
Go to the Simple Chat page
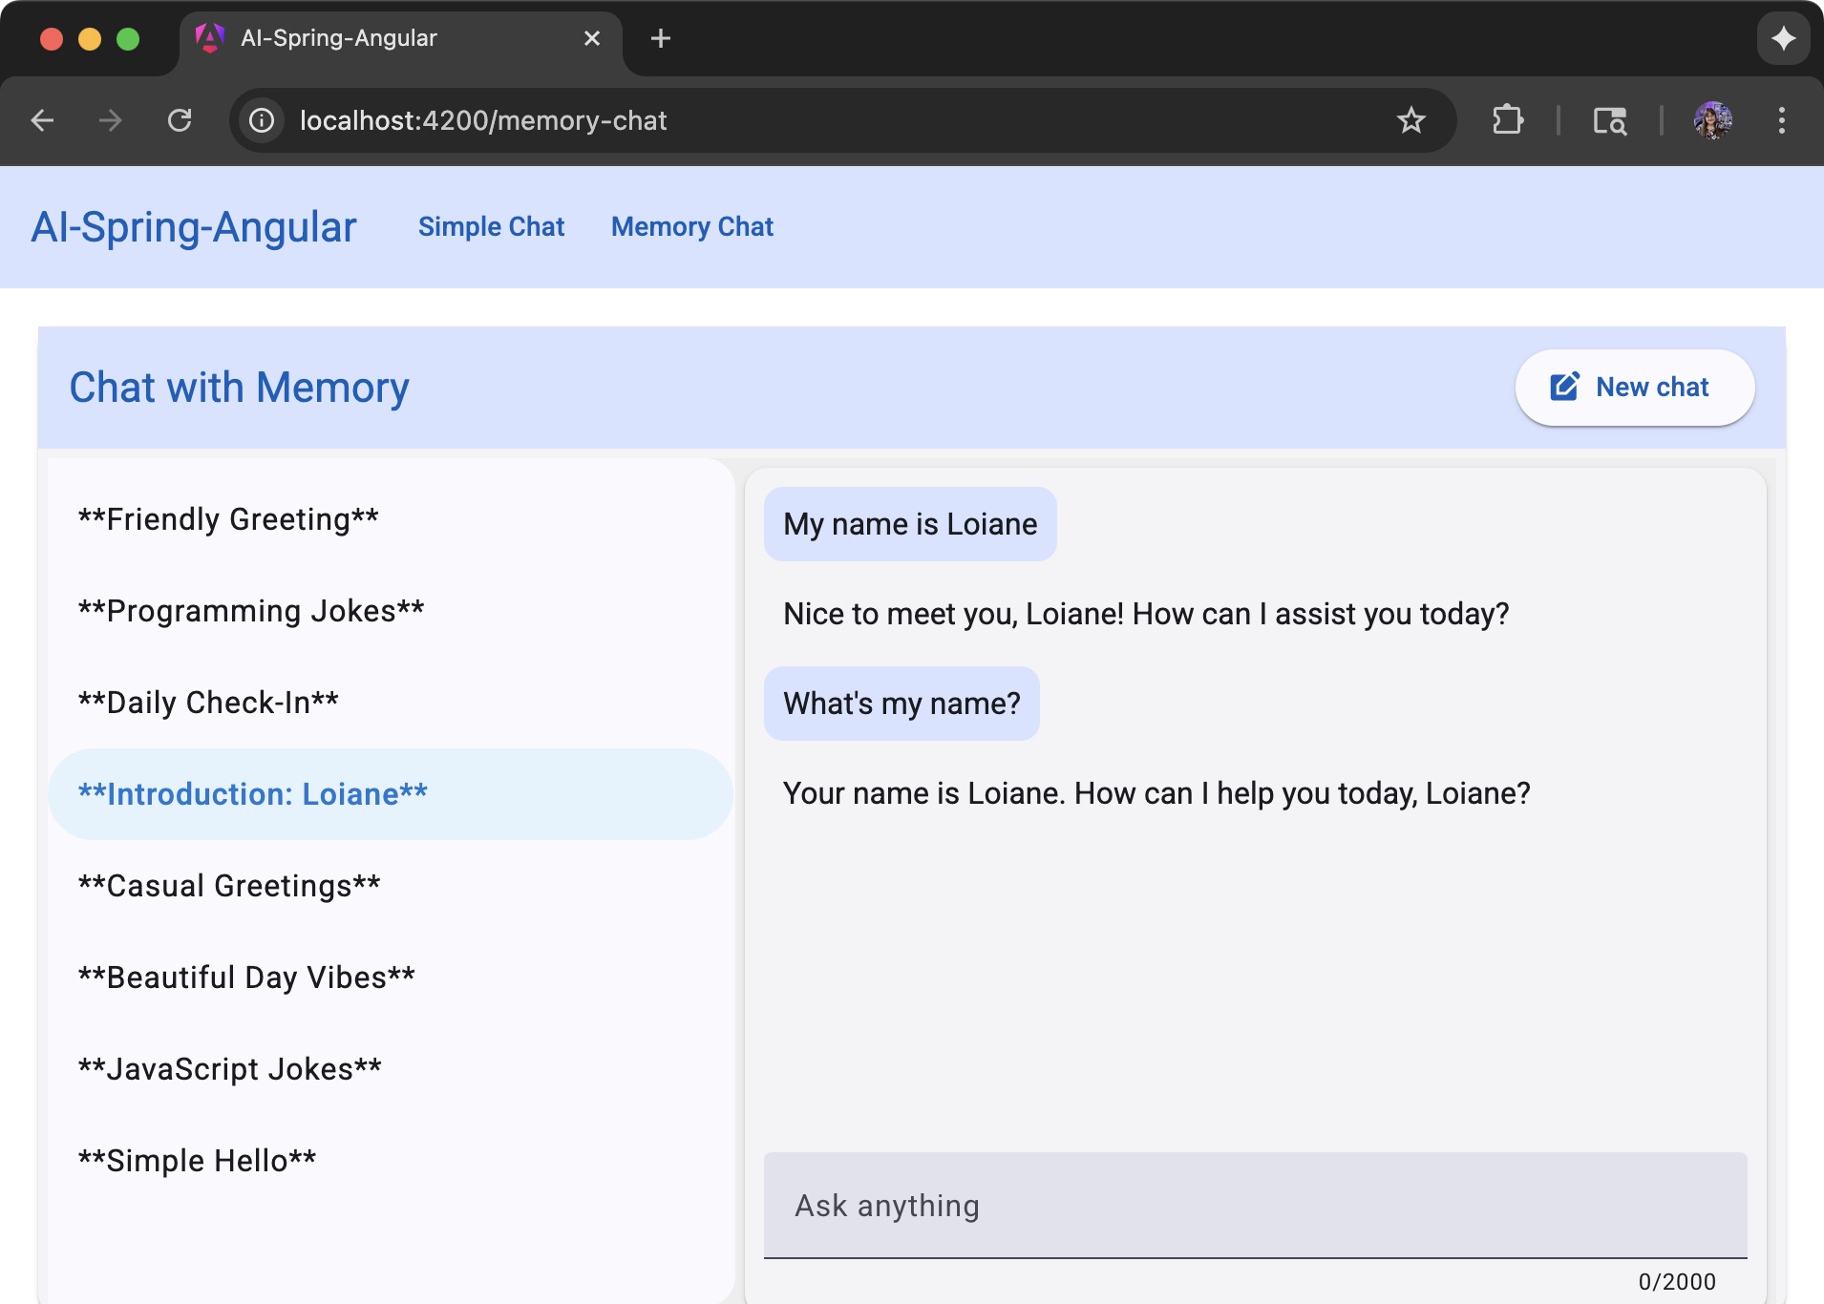point(491,227)
